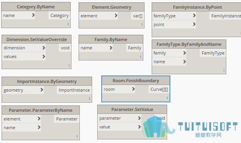
Task: Click lacing indicator on Room.FinishBoundary node
Action: coord(168,98)
